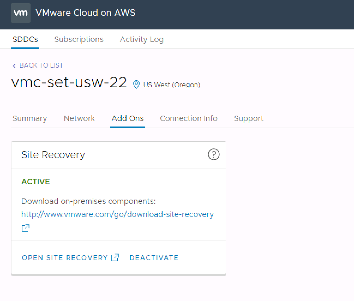
Task: Switch to the Support tab
Action: coord(249,118)
